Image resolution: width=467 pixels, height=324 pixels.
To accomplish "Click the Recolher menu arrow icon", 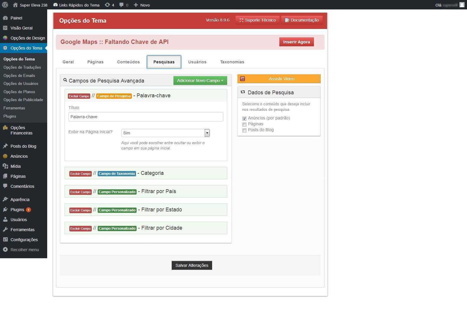I will coord(5,250).
